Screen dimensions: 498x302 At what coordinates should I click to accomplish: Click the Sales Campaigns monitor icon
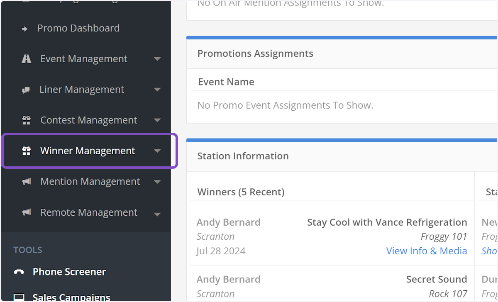[18, 296]
